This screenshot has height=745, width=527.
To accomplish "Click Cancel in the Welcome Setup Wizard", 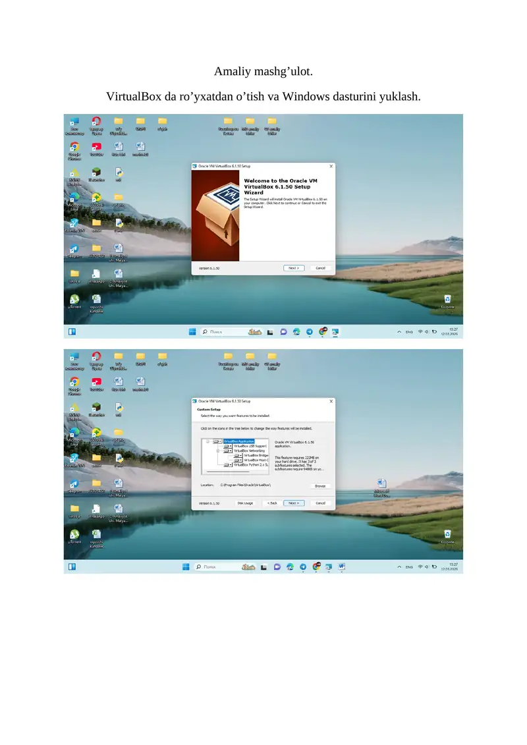I will tap(320, 268).
